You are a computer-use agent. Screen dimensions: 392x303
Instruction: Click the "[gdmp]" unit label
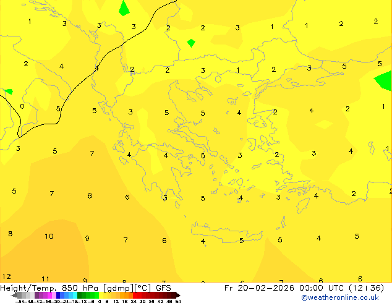119,288
